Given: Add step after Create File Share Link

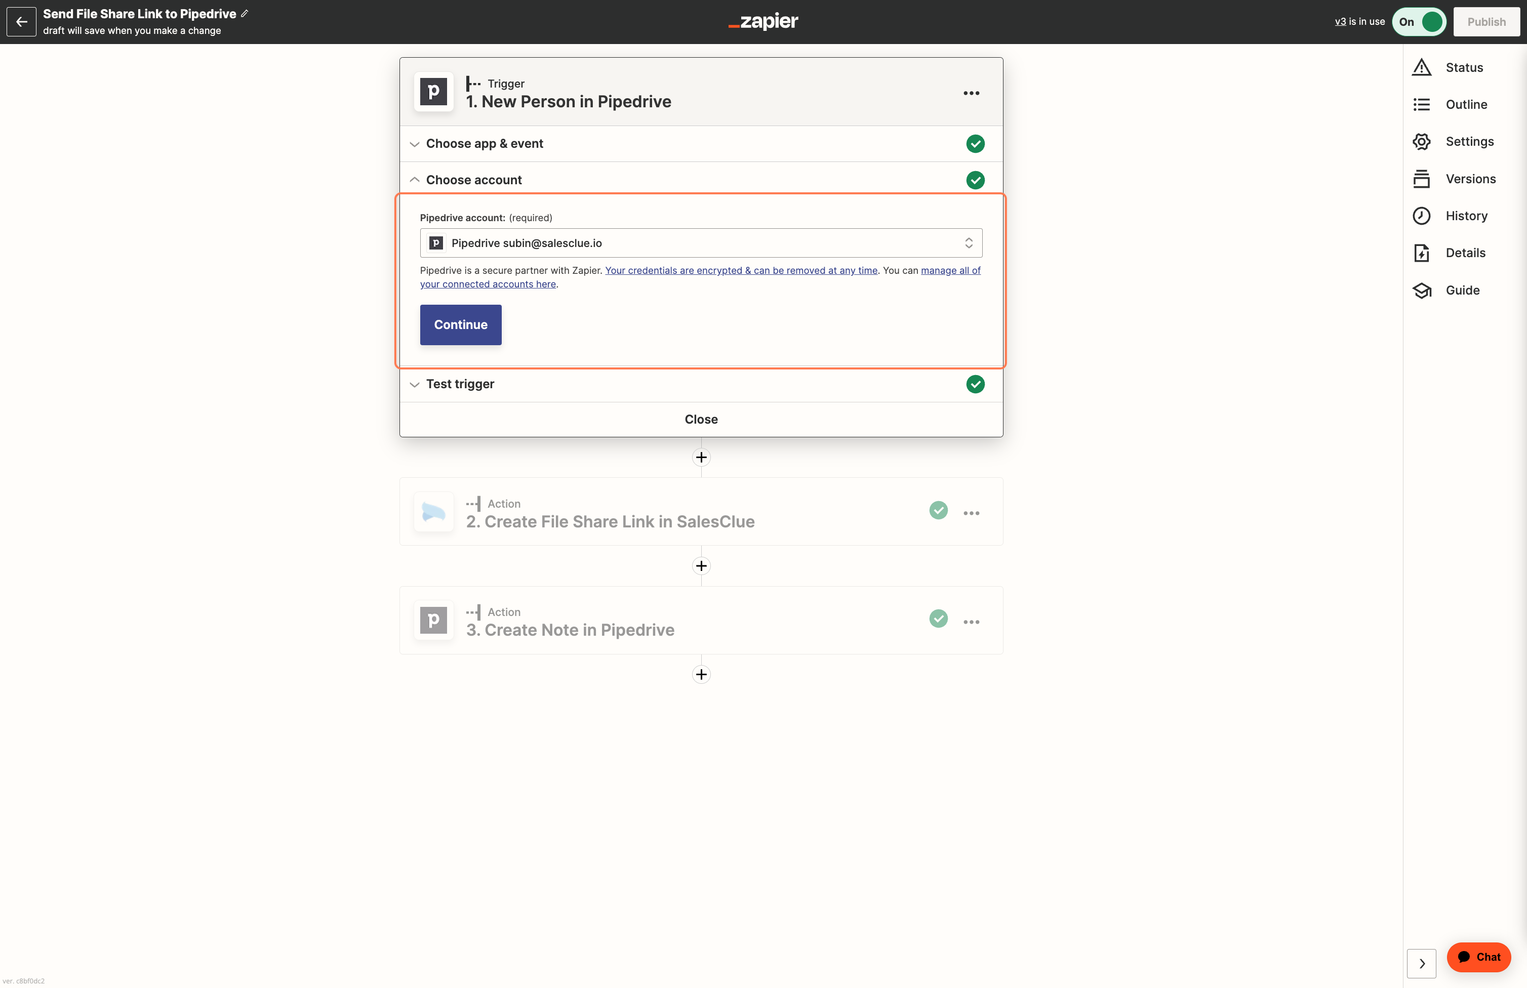Looking at the screenshot, I should [x=701, y=566].
